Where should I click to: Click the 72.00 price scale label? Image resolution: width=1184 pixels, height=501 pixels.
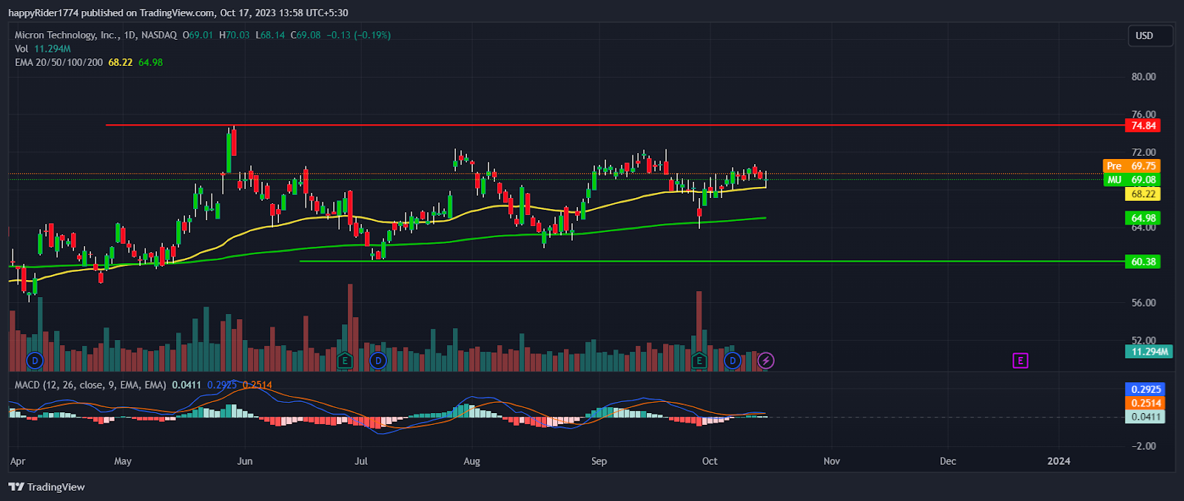point(1143,152)
